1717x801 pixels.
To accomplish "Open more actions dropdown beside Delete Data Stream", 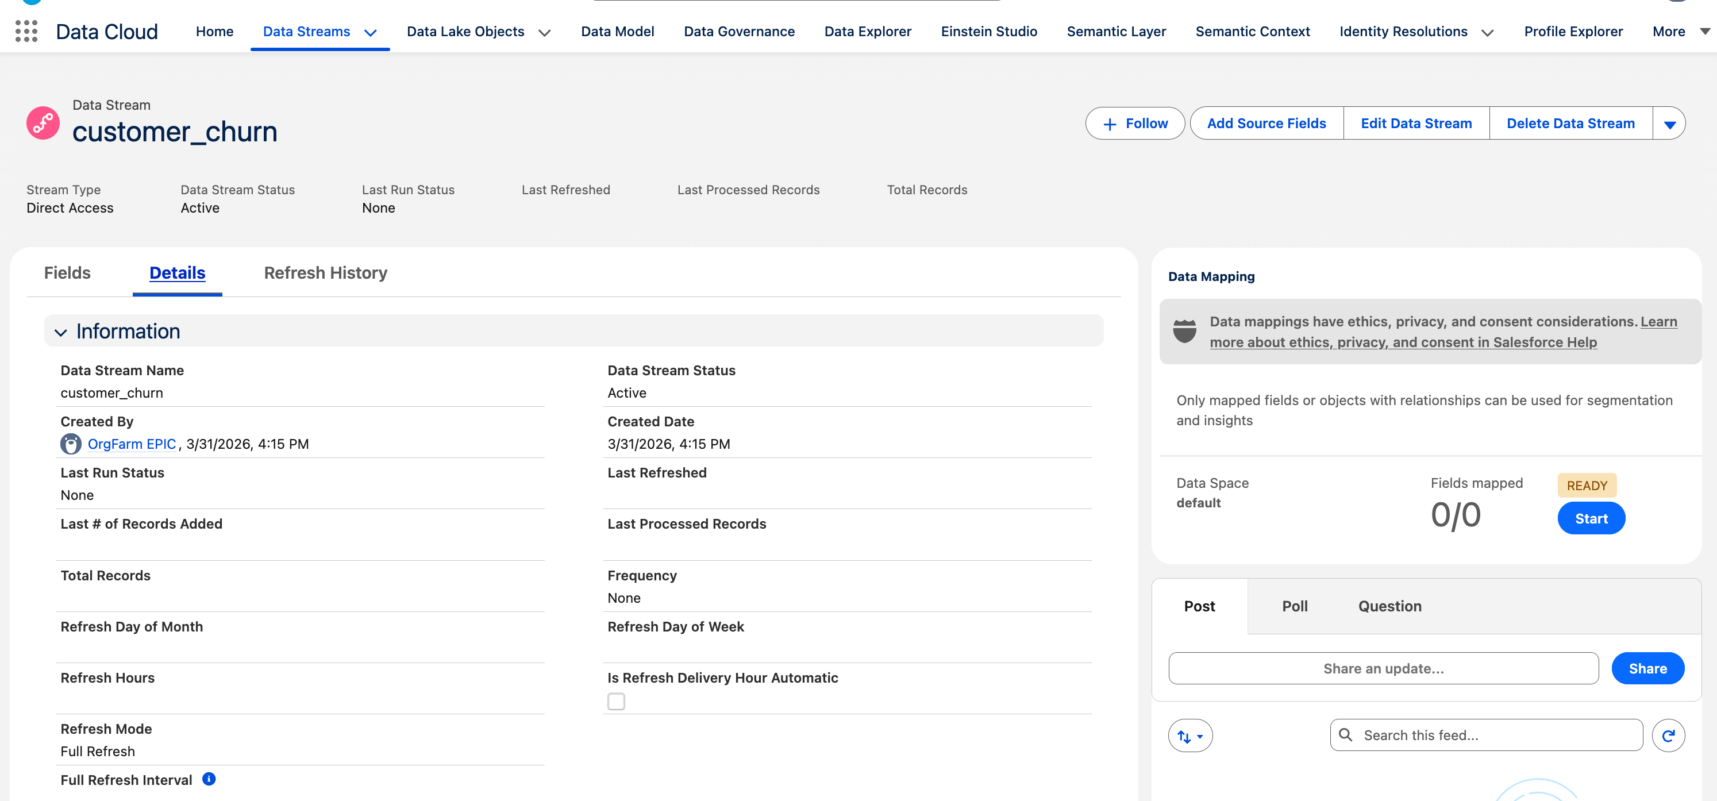I will tap(1670, 124).
